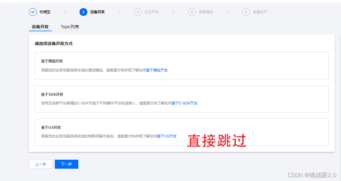
Task: Click the blue 下一步 button
Action: point(66,164)
